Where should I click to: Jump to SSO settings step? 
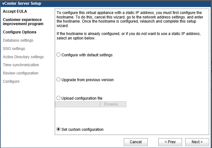pyautogui.click(x=14, y=48)
